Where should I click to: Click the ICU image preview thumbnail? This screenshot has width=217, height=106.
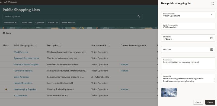pos(169,92)
